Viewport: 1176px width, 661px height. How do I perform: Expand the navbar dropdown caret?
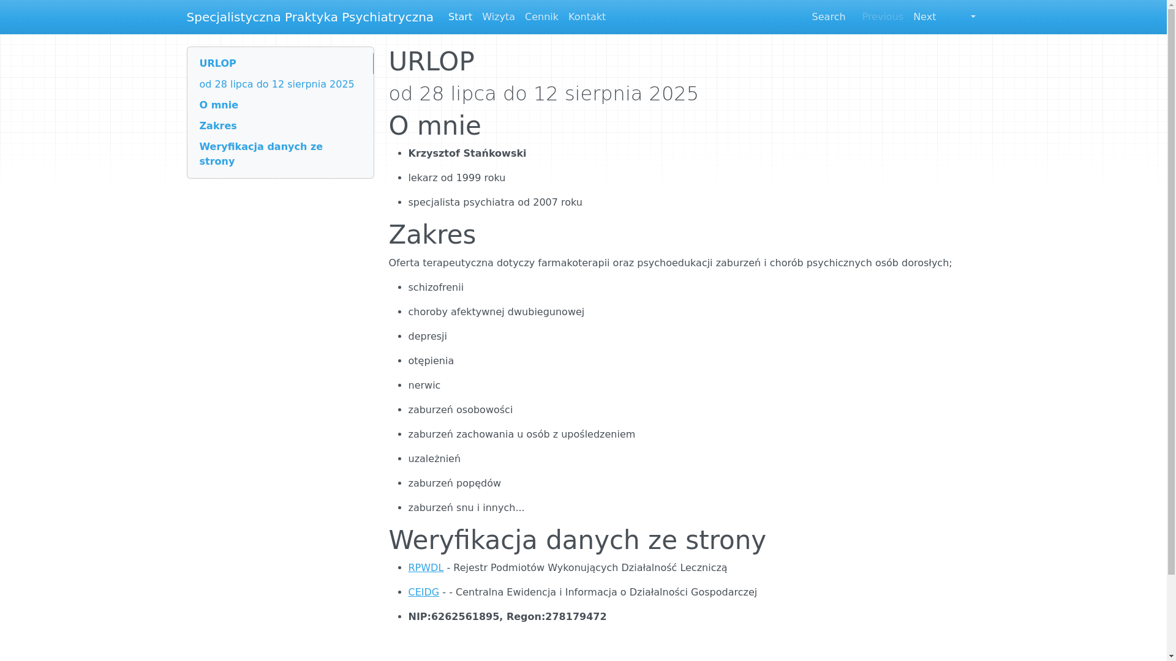[x=973, y=17]
